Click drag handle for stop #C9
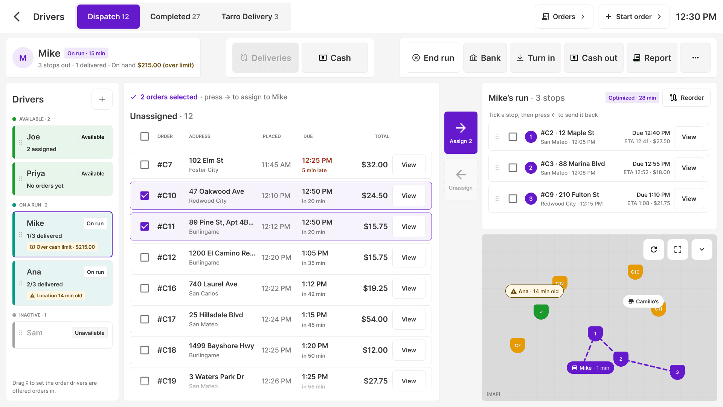Screen dimensions: 723x407 (497, 199)
